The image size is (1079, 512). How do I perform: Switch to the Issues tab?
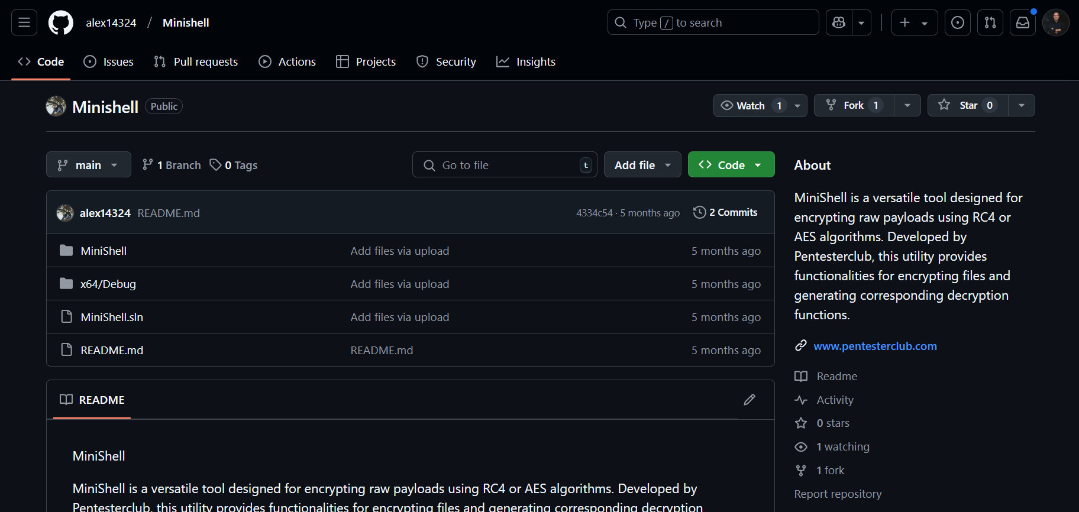pyautogui.click(x=109, y=61)
